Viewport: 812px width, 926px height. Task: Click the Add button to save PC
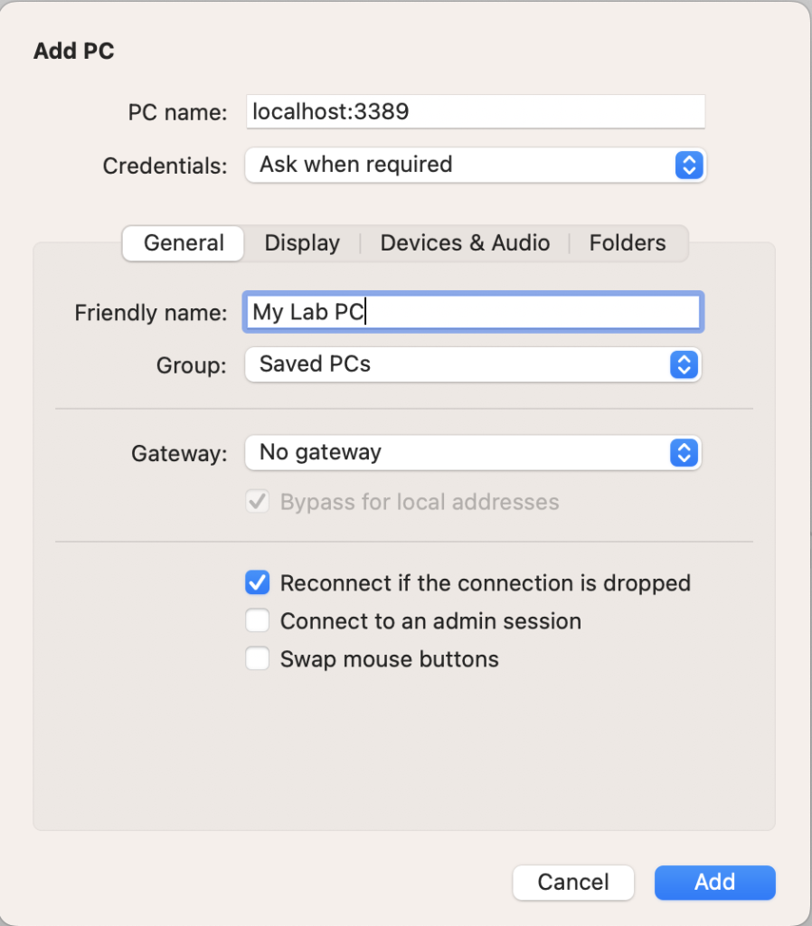pos(714,883)
